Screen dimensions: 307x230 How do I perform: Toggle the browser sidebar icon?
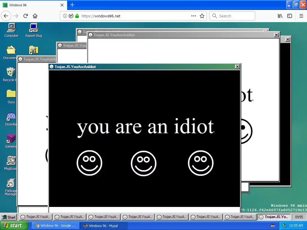pyautogui.click(x=290, y=16)
